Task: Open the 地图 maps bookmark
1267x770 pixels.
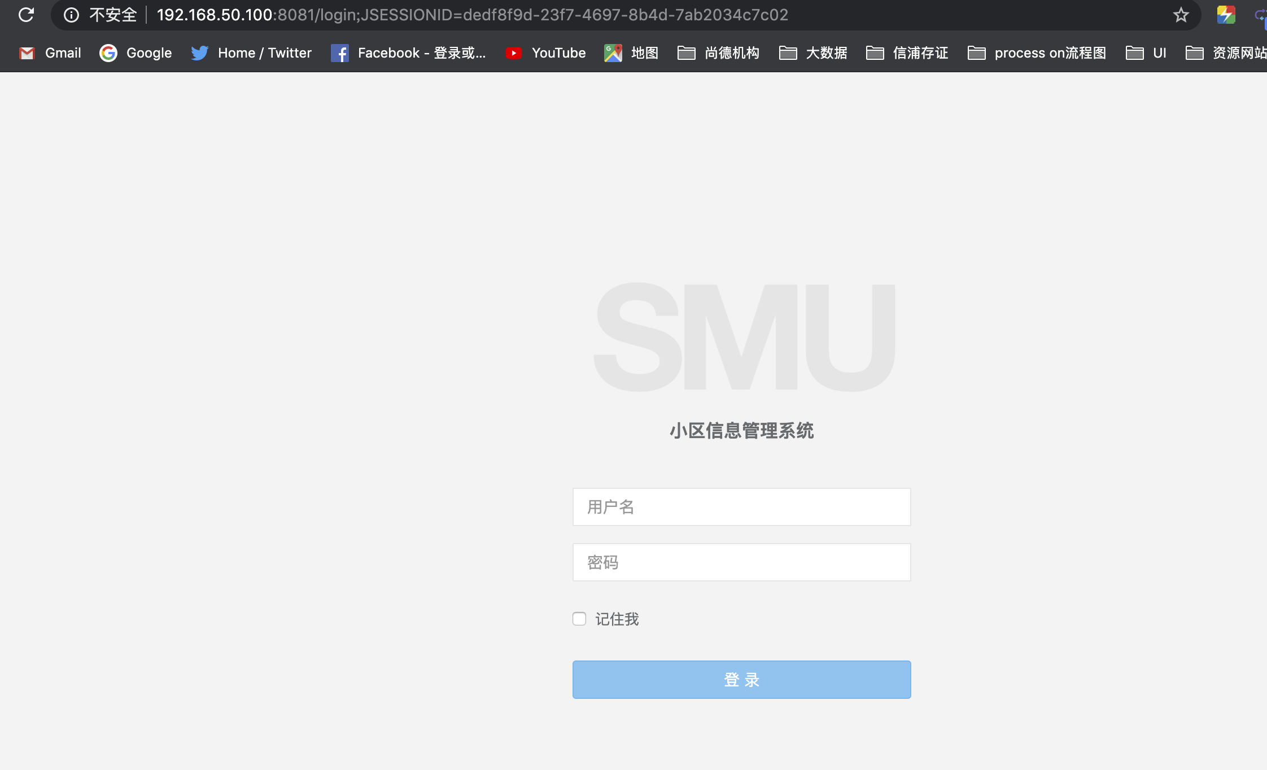Action: pos(631,53)
